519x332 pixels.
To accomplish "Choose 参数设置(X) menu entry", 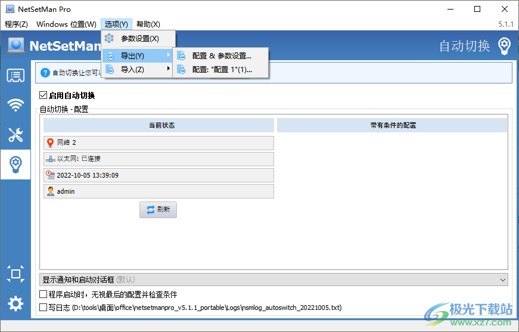I will point(138,39).
